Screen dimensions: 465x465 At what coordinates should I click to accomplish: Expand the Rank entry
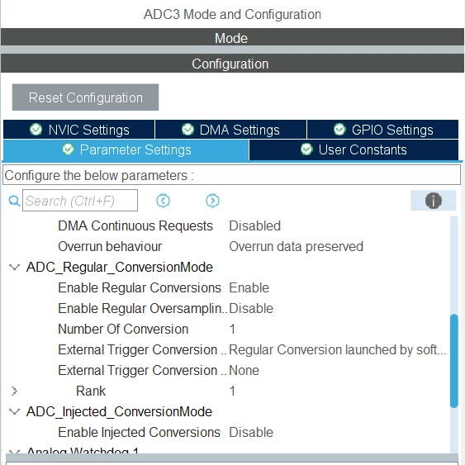[x=14, y=391]
